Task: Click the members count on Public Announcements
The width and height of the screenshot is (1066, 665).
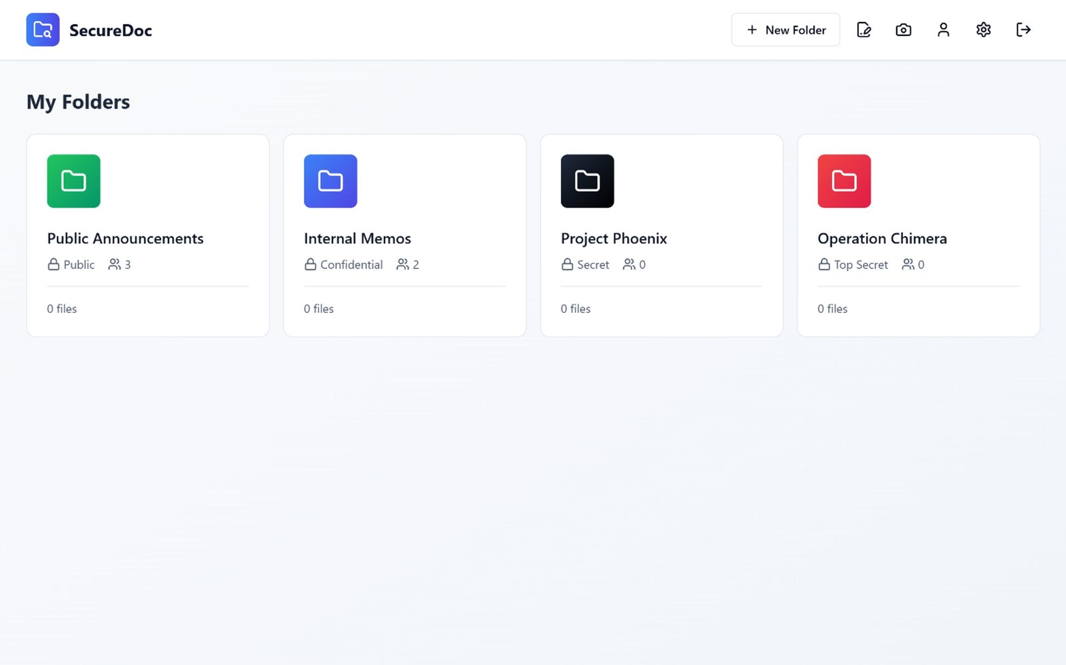Action: click(120, 265)
